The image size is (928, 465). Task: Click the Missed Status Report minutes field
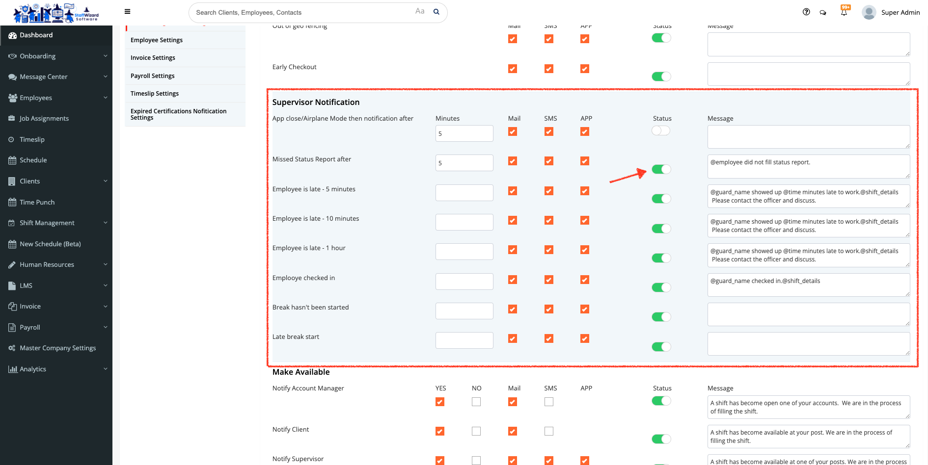tap(464, 163)
